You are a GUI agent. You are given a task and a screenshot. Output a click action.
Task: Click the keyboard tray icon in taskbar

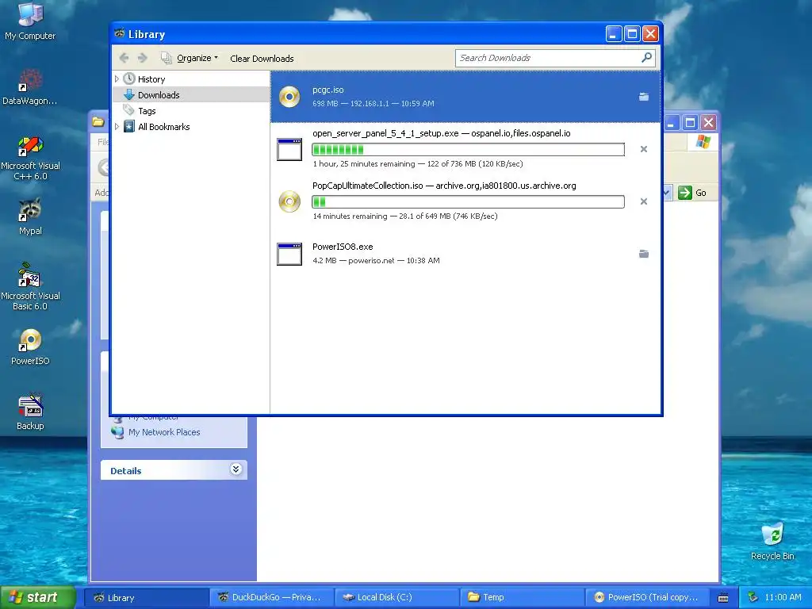tap(723, 598)
